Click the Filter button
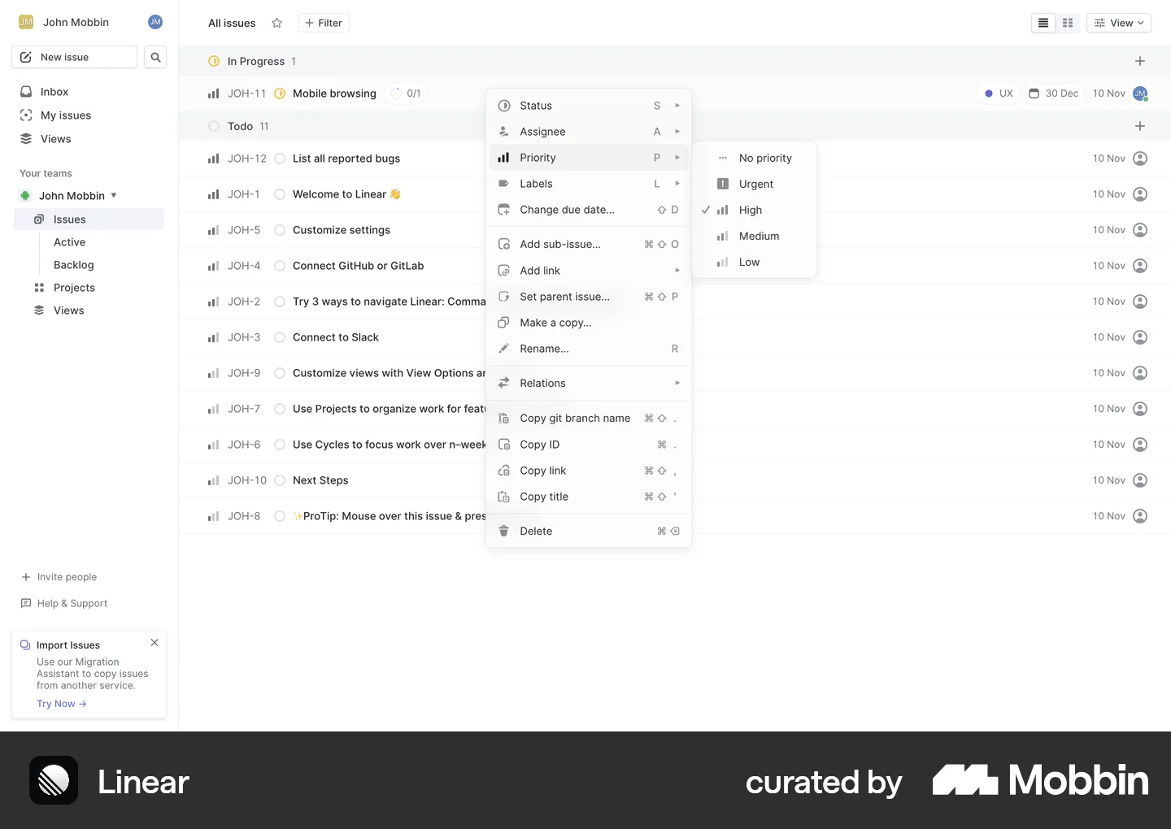 [324, 23]
